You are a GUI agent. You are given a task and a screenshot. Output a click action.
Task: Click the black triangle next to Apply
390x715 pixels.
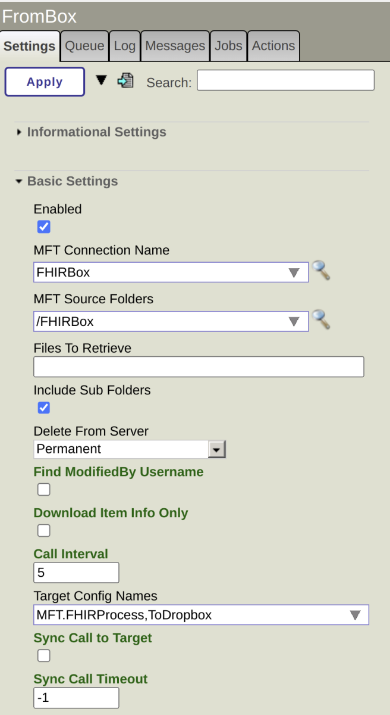(102, 80)
